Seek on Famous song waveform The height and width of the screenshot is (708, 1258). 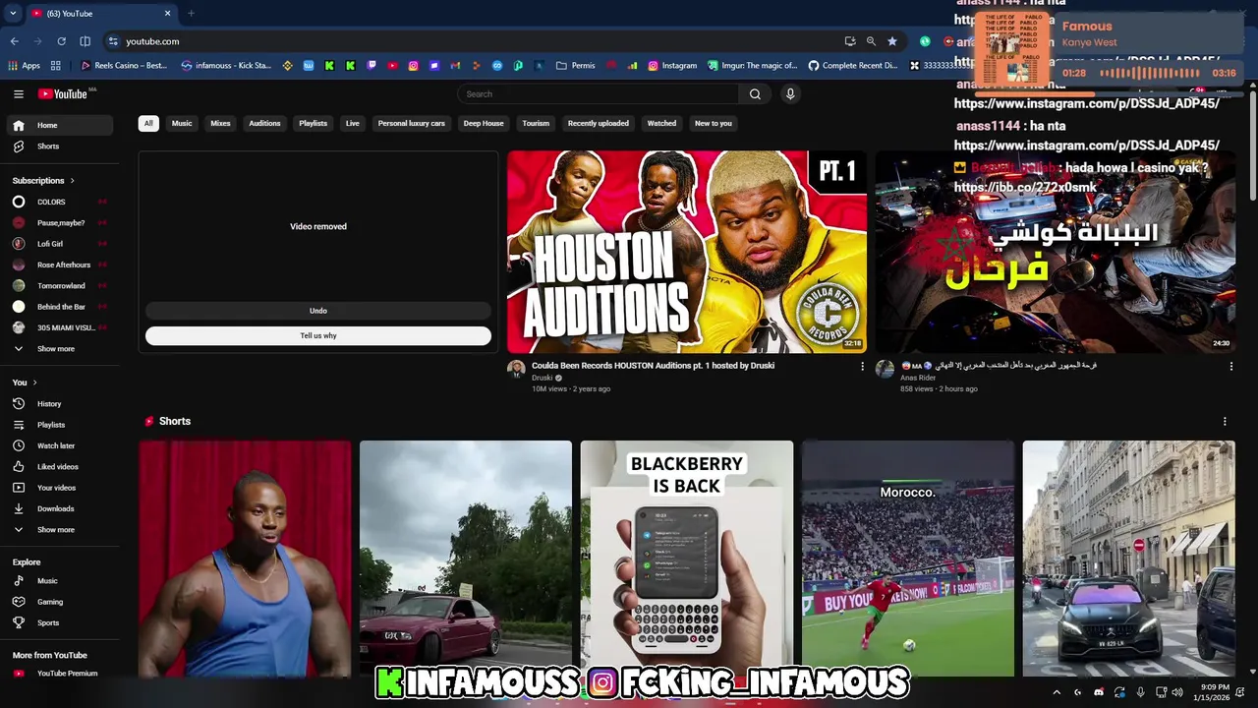coord(1150,74)
